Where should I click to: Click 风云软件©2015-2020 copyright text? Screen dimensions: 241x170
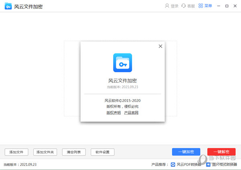point(123,101)
